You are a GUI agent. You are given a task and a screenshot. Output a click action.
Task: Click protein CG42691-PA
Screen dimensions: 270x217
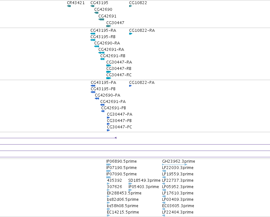point(102,105)
